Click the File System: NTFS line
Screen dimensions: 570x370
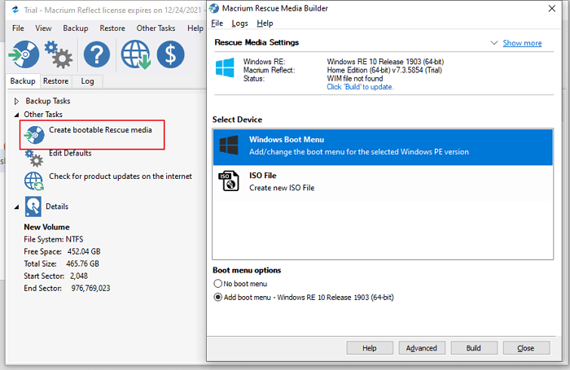tap(54, 239)
